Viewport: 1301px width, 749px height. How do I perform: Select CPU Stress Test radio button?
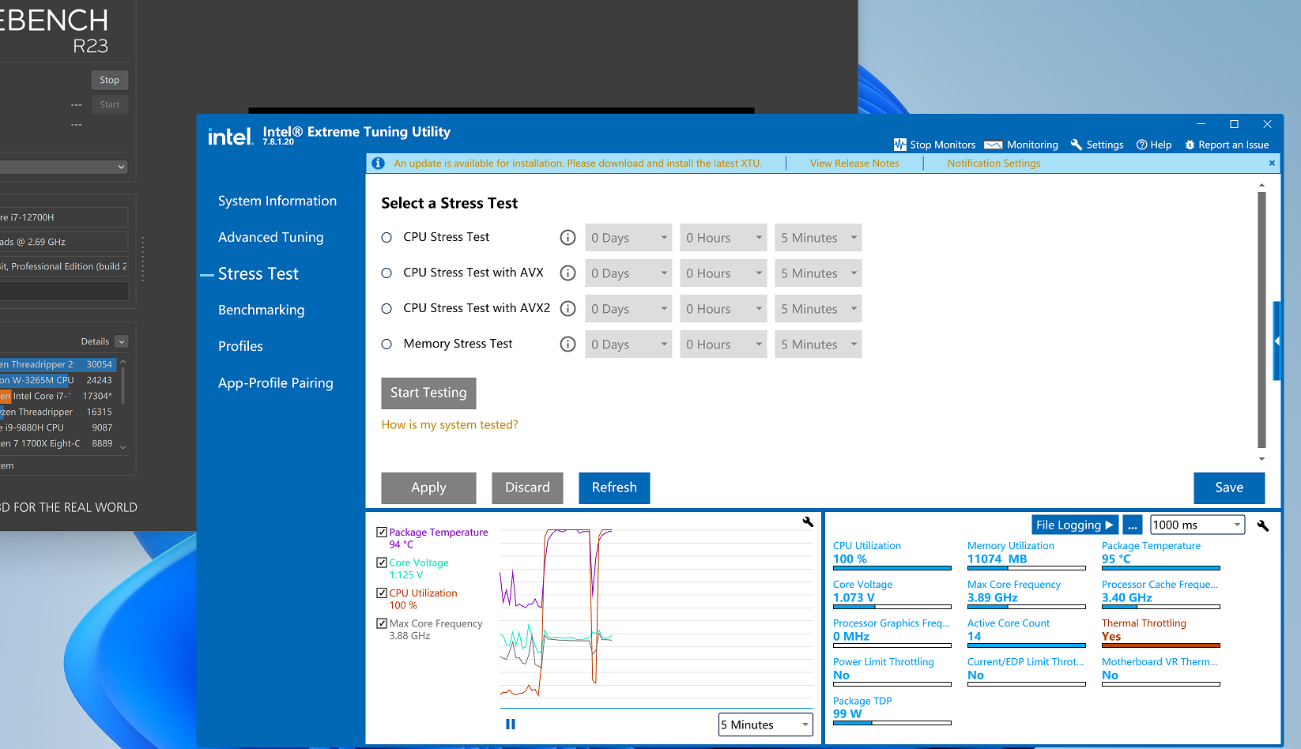tap(387, 238)
